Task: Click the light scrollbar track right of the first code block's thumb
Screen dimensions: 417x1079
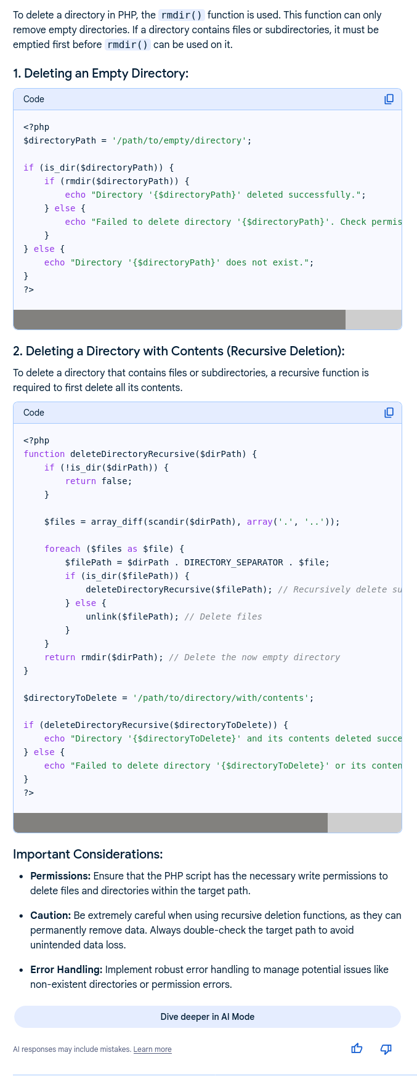Action: point(373,320)
